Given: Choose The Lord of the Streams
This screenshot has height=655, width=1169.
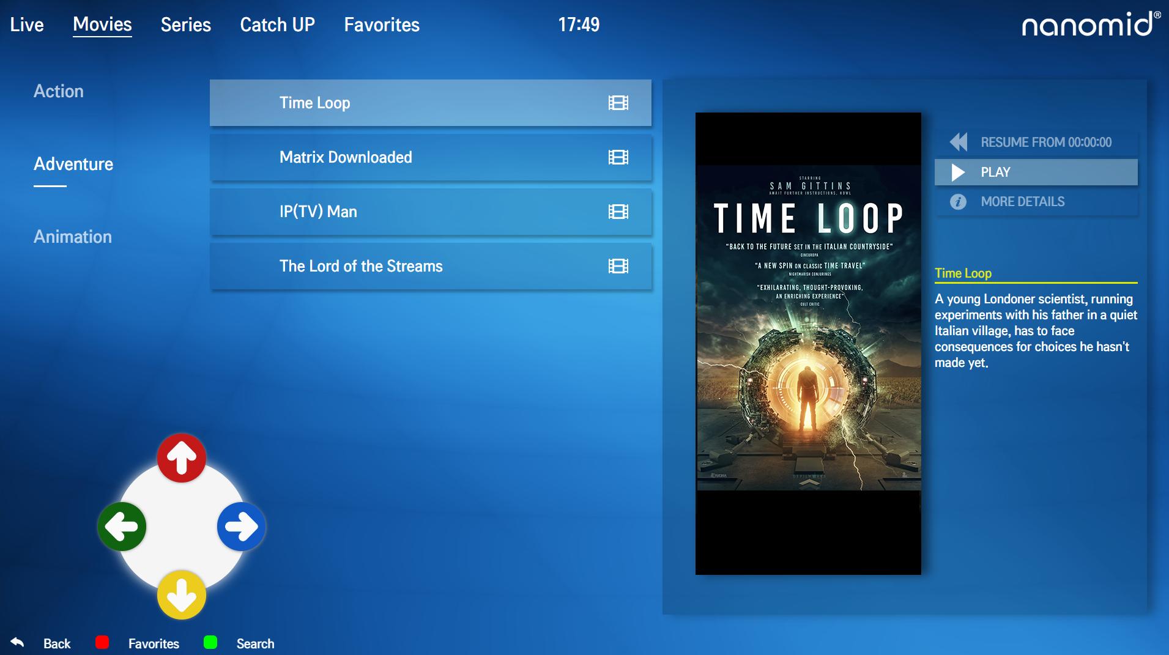Looking at the screenshot, I should (431, 266).
